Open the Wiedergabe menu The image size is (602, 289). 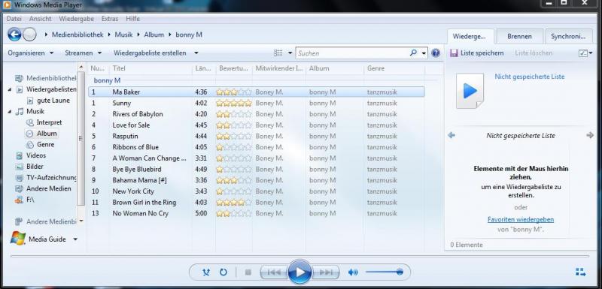pos(77,18)
